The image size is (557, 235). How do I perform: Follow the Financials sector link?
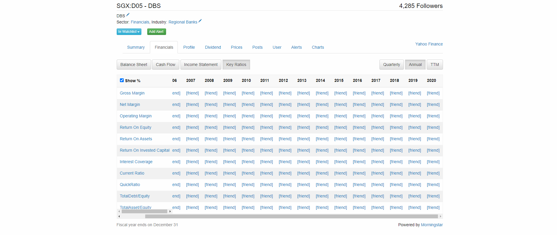pyautogui.click(x=140, y=22)
